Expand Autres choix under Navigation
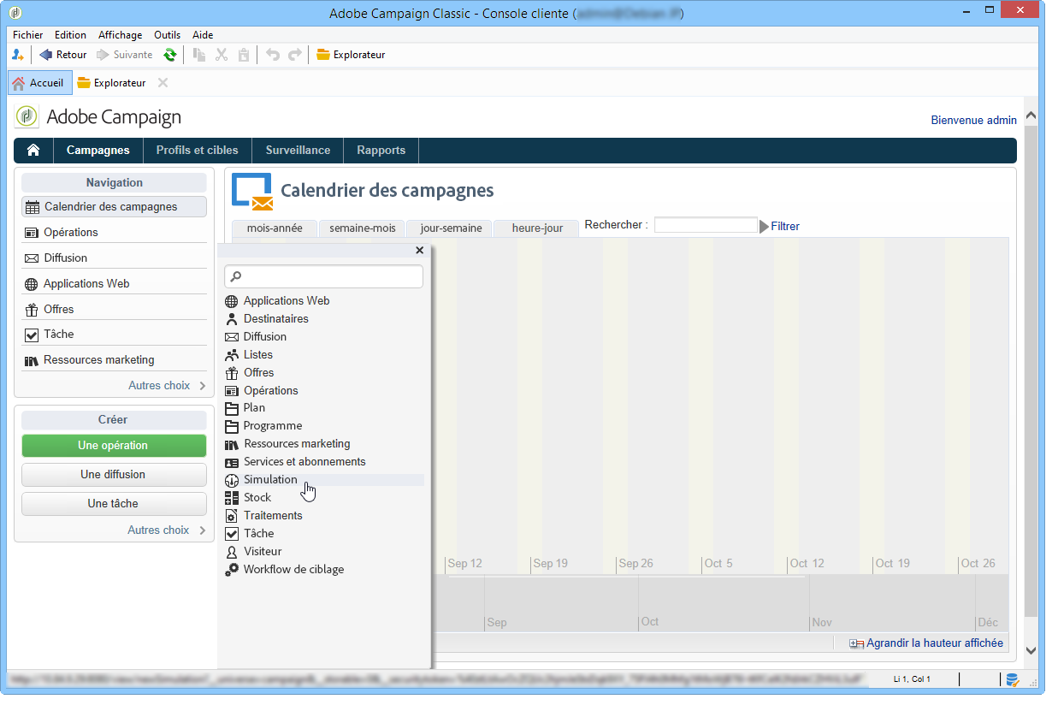Screen dimensions: 1058x711 coord(167,385)
